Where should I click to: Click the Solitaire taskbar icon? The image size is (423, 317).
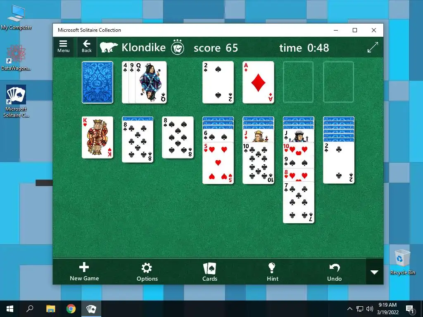click(x=91, y=309)
